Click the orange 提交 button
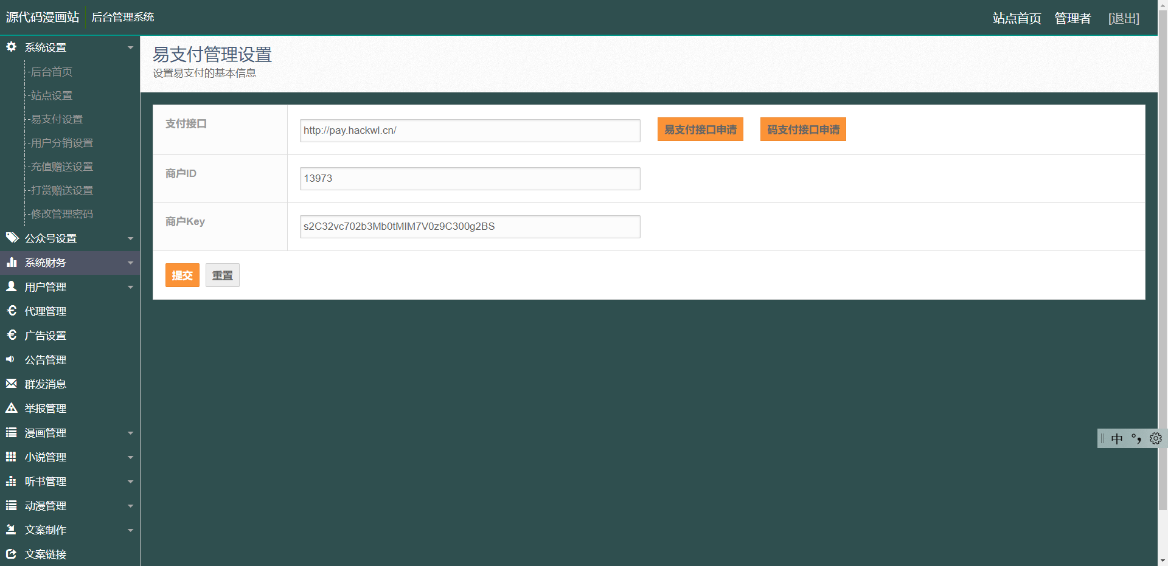 coord(182,275)
